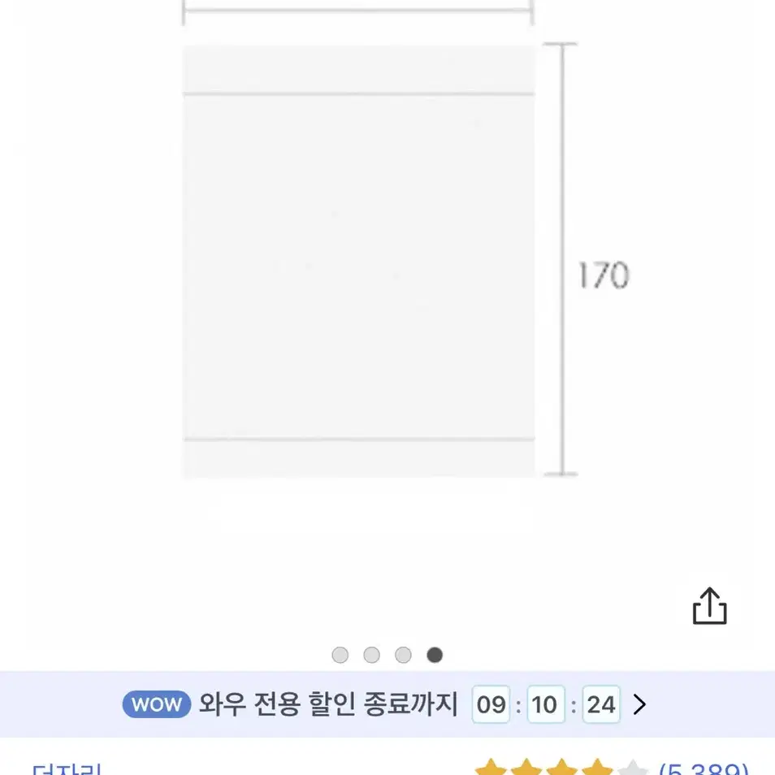
Task: Tap the share icon
Action: (709, 606)
